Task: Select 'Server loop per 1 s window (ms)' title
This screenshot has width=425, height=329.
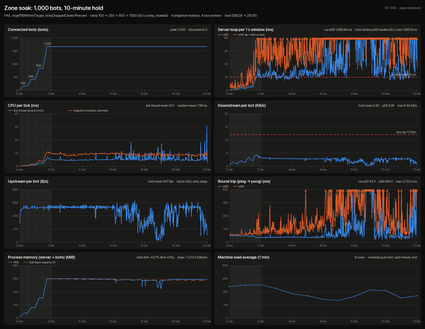Action: pos(246,30)
